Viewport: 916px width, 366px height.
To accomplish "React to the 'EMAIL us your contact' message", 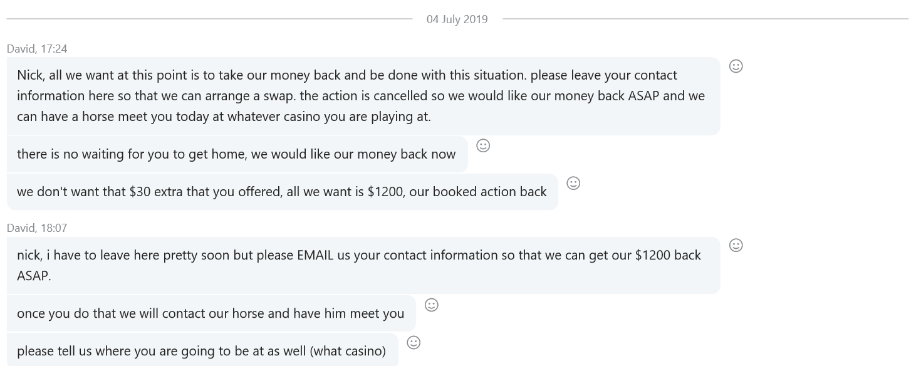I will pos(736,246).
